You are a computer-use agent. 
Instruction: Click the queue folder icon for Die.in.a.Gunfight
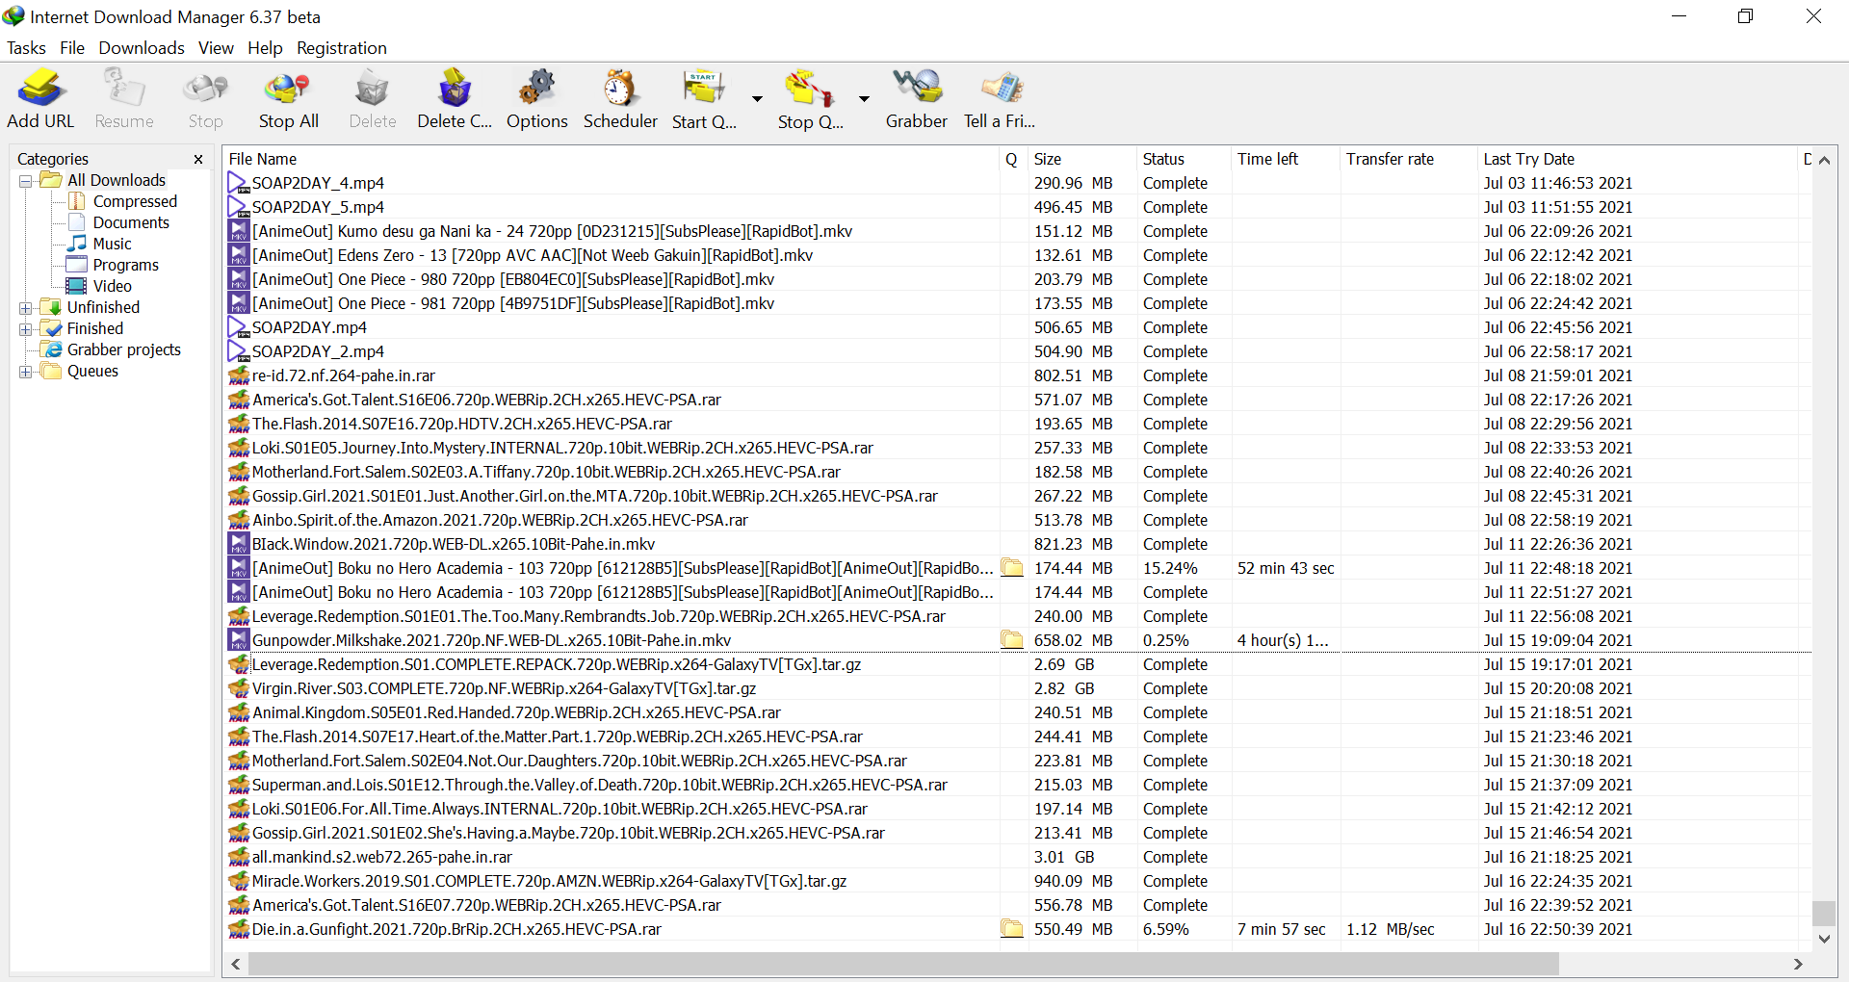1012,929
